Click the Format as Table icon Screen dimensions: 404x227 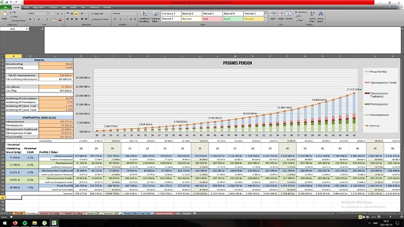[155, 16]
